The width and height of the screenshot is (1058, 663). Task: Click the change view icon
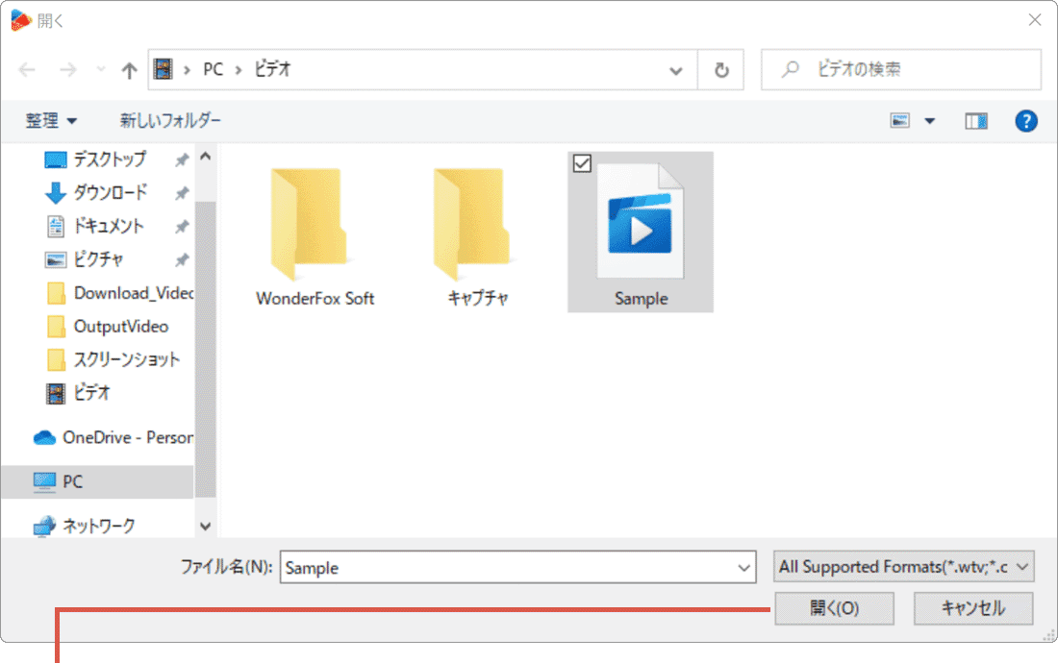901,121
